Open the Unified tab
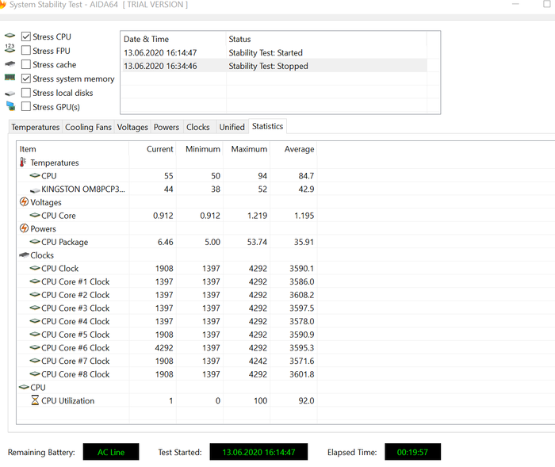This screenshot has width=555, height=467. click(232, 127)
